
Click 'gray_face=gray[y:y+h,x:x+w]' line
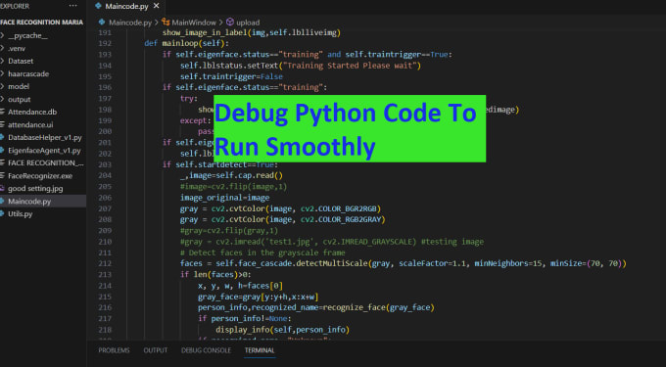point(259,297)
